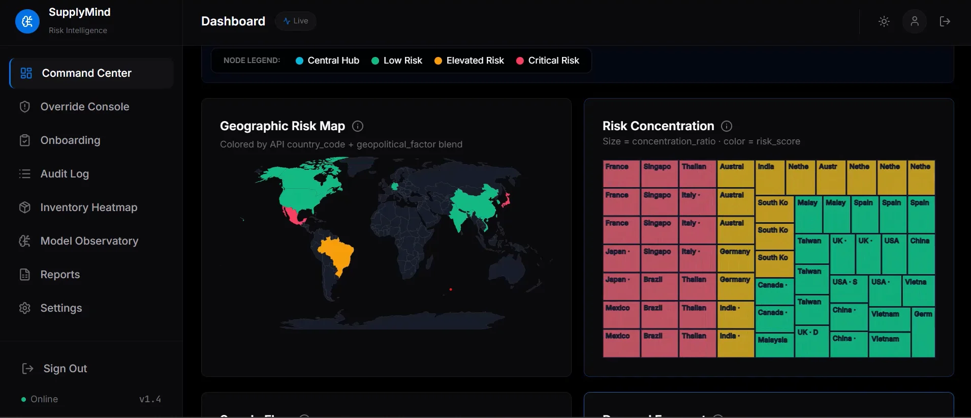The image size is (971, 418).
Task: Click the Critical Risk legend dot
Action: coord(520,61)
